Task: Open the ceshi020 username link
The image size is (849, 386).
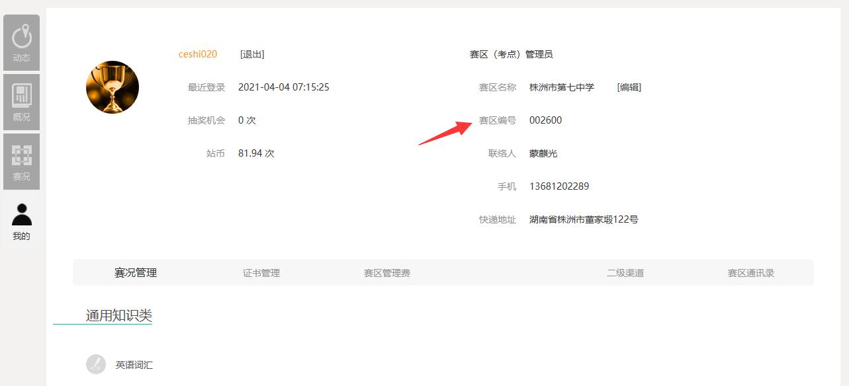Action: (x=198, y=54)
